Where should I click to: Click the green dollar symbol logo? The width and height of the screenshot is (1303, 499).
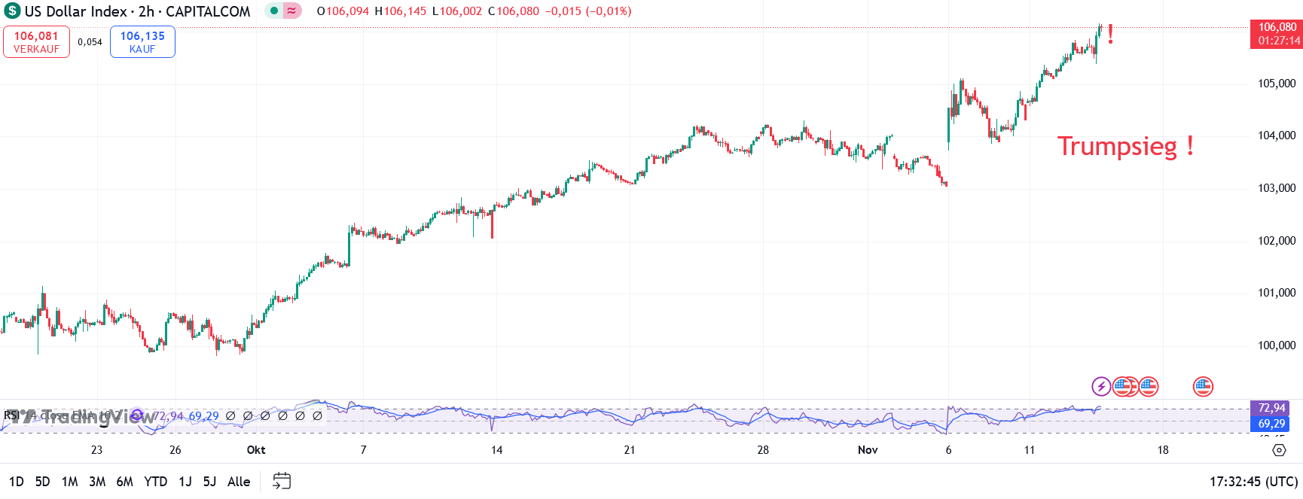pos(12,11)
